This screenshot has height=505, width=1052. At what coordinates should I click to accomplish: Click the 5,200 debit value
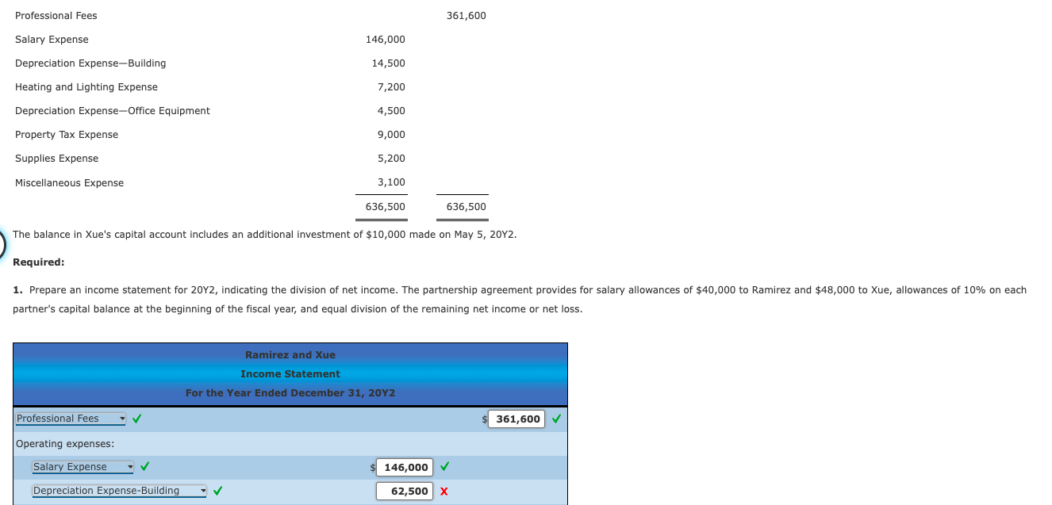pos(391,159)
